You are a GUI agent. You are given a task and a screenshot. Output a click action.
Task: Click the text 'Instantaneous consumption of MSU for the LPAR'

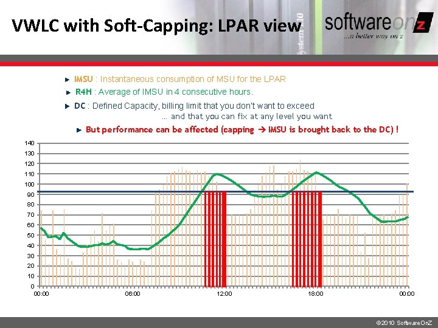[x=193, y=79]
